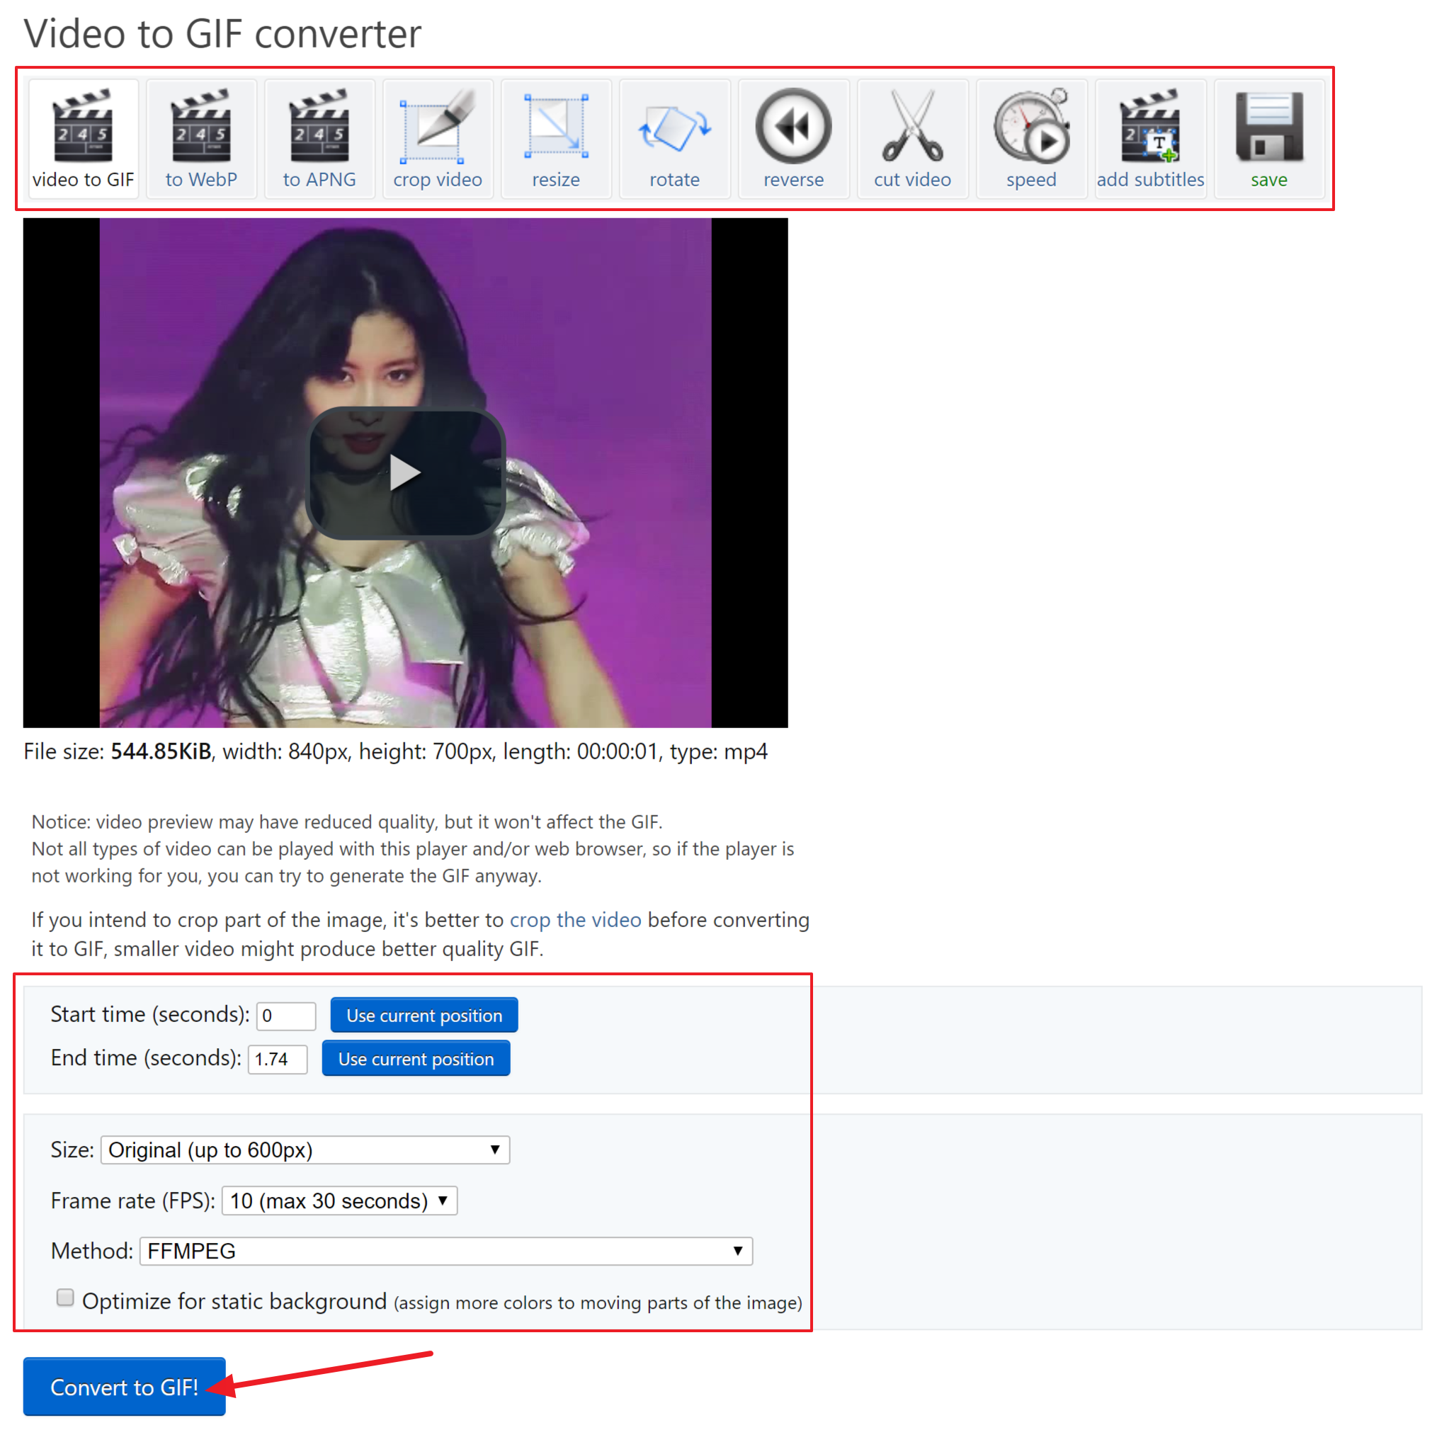Open the Frame rate (FPS) dropdown
This screenshot has width=1437, height=1442.
340,1201
